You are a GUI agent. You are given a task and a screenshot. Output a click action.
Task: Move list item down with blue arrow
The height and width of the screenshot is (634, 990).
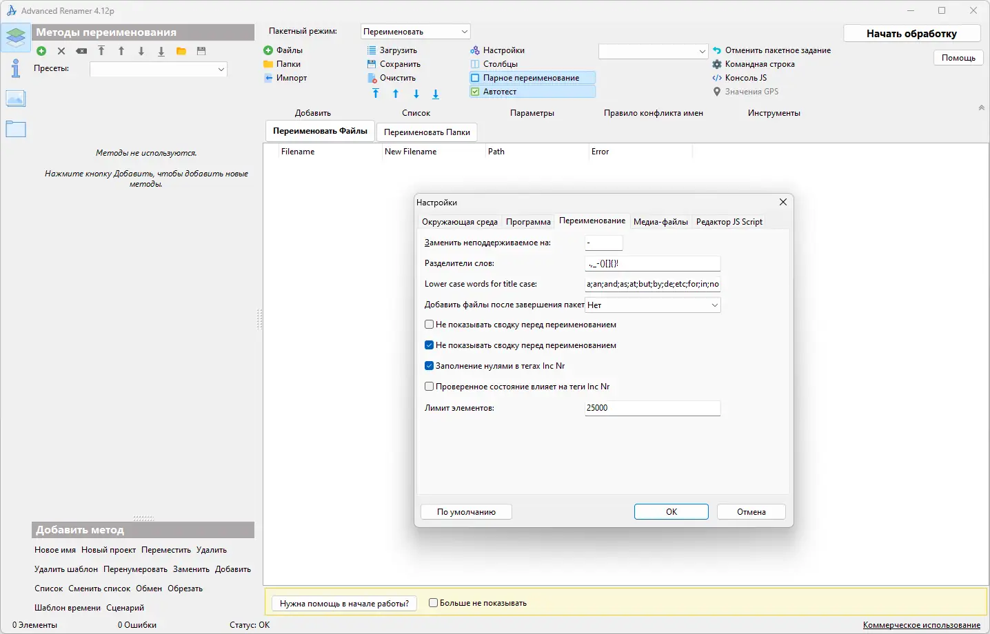pyautogui.click(x=416, y=94)
